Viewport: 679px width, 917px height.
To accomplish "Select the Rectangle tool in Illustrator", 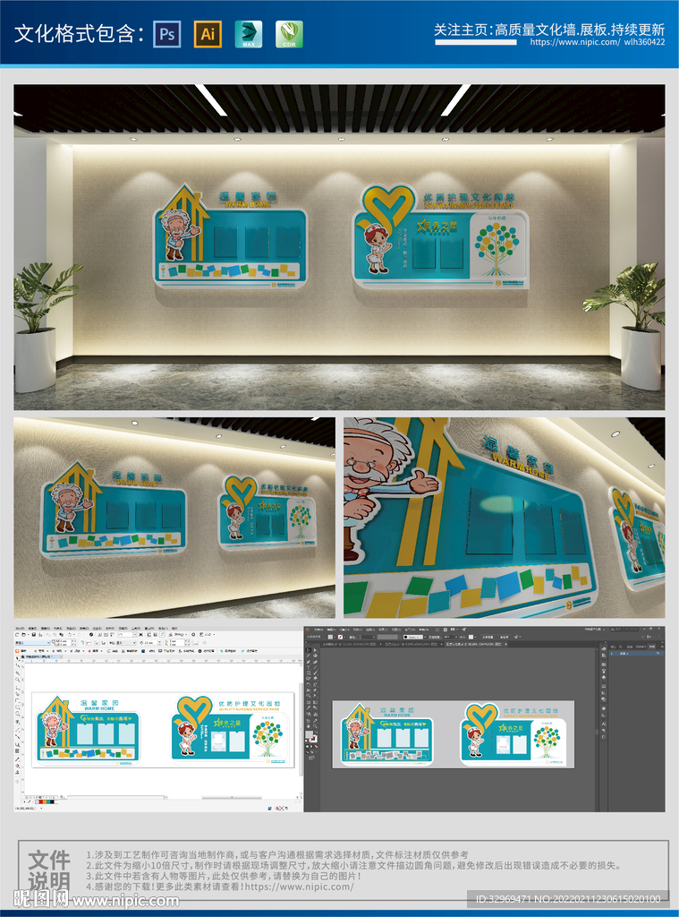I will [x=309, y=673].
